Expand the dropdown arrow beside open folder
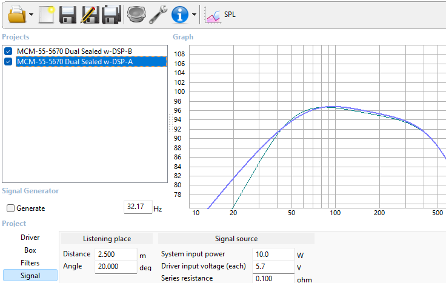The image size is (446, 283). tap(31, 14)
